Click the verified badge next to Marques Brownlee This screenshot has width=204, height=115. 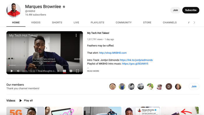point(64,7)
